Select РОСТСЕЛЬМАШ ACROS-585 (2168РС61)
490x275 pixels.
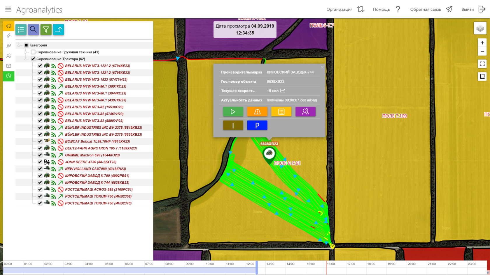[x=99, y=189]
